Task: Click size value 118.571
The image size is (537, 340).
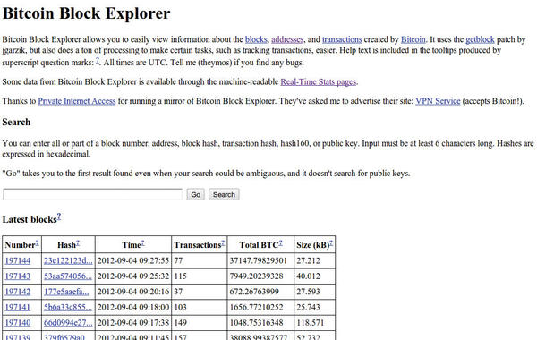Action: (x=311, y=322)
